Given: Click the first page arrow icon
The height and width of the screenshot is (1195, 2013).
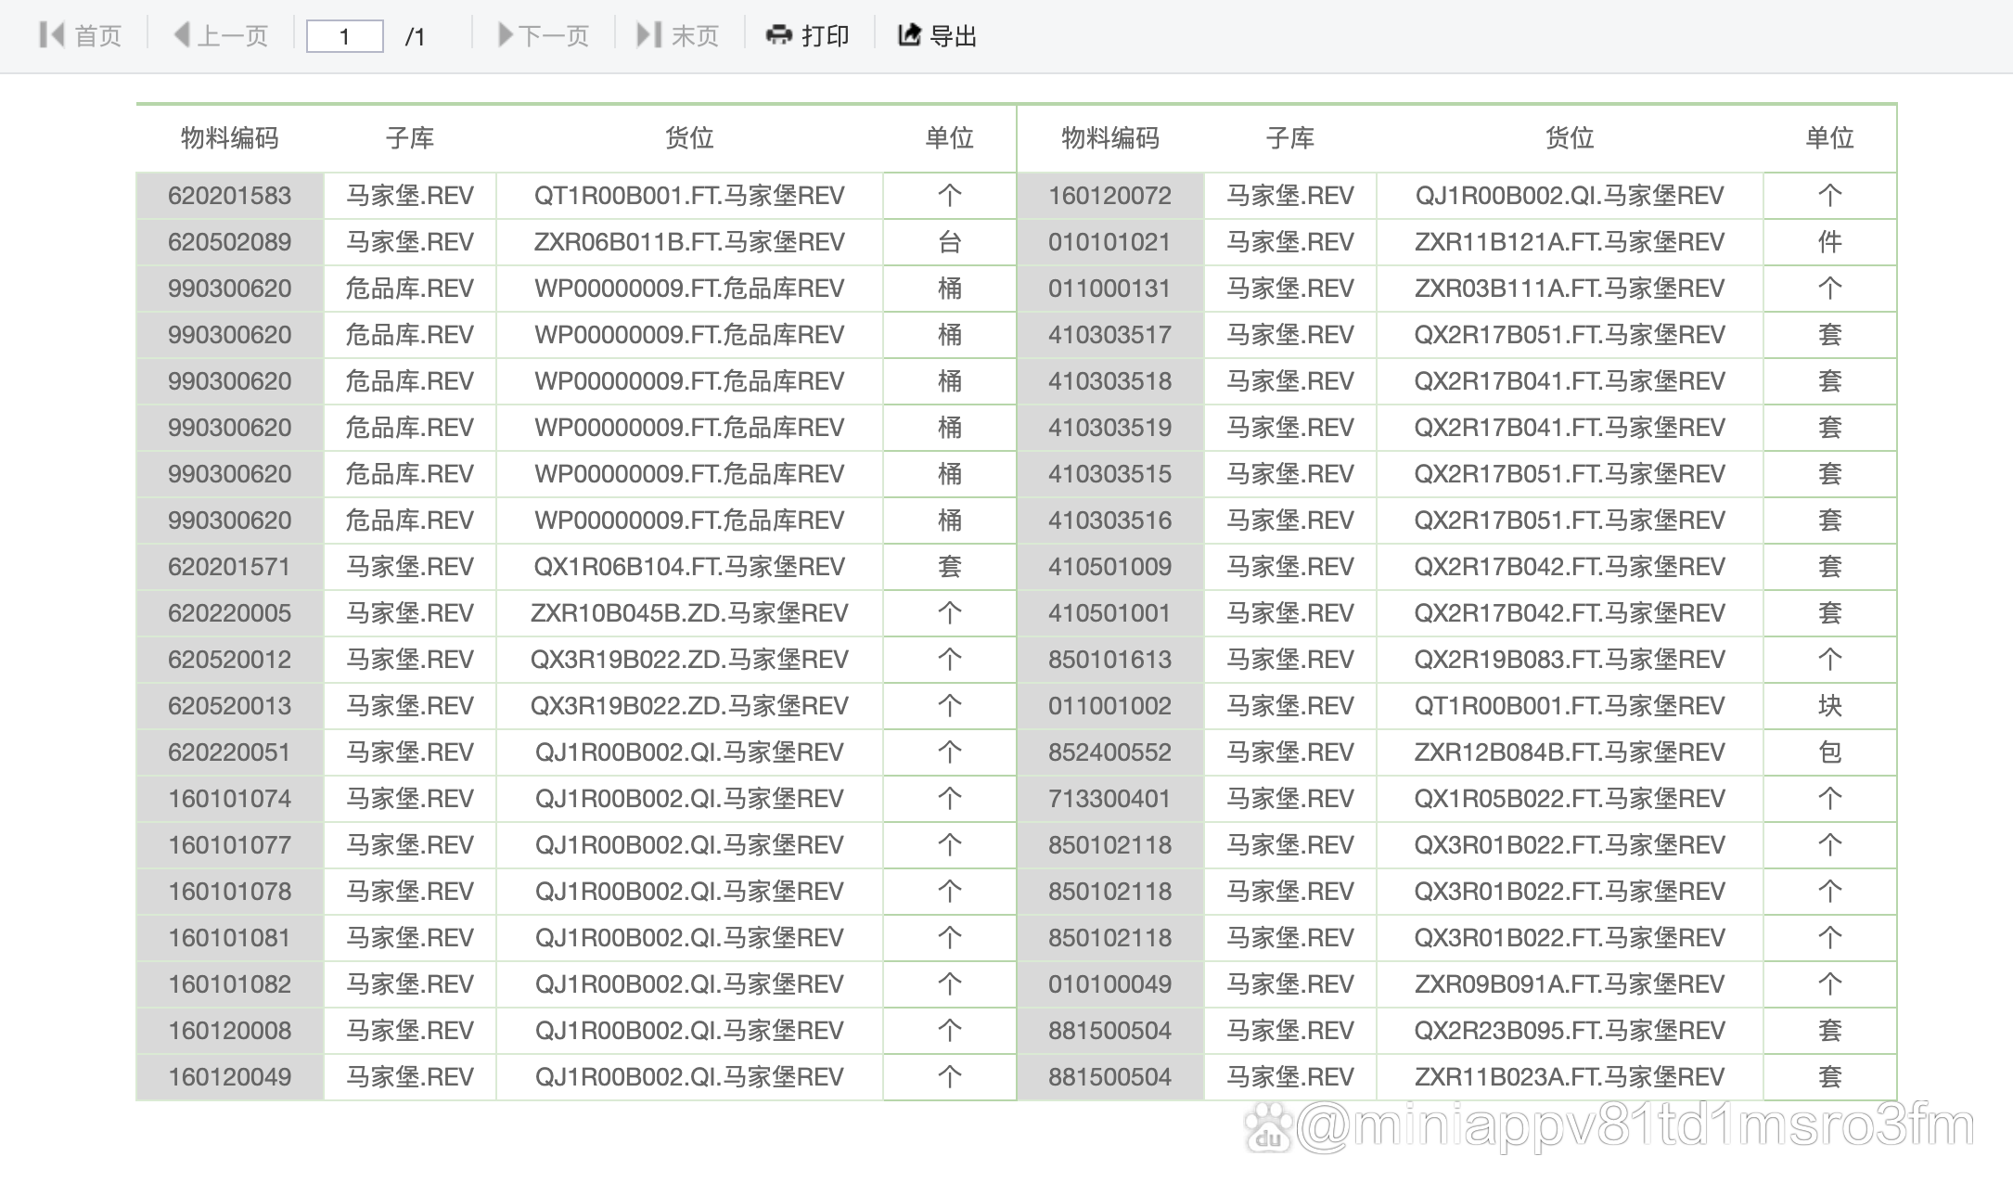Looking at the screenshot, I should click(52, 35).
